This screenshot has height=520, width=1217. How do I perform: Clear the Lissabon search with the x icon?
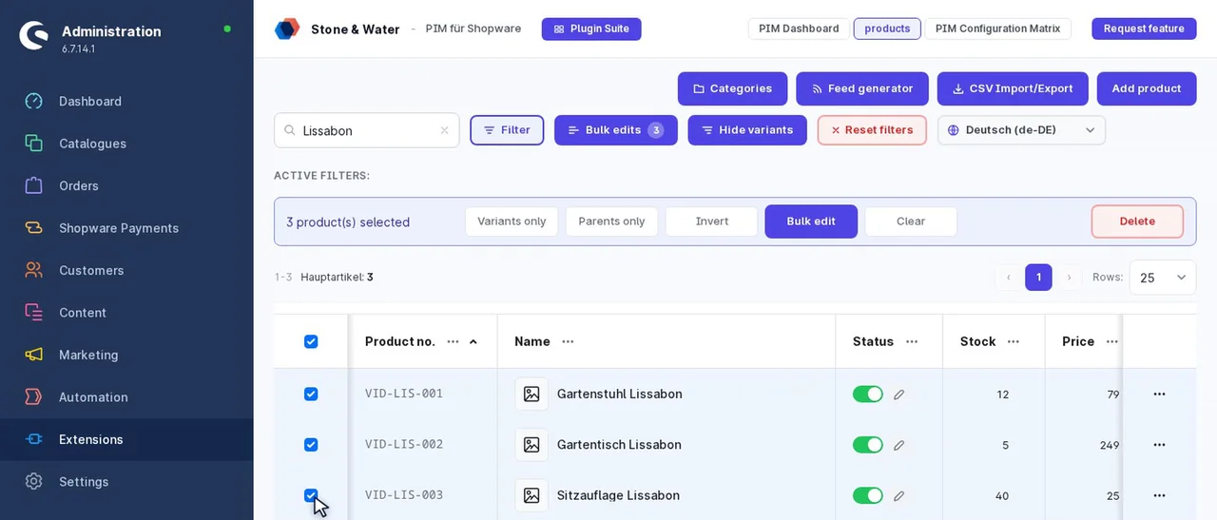(x=444, y=130)
